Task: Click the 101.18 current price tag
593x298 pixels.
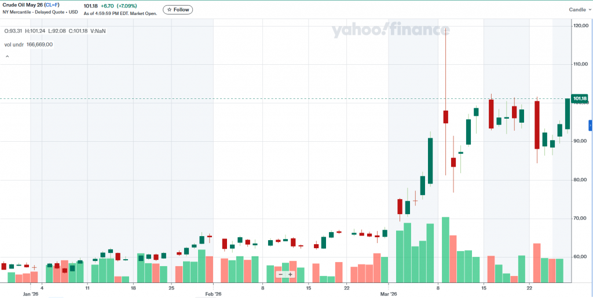Action: point(580,98)
